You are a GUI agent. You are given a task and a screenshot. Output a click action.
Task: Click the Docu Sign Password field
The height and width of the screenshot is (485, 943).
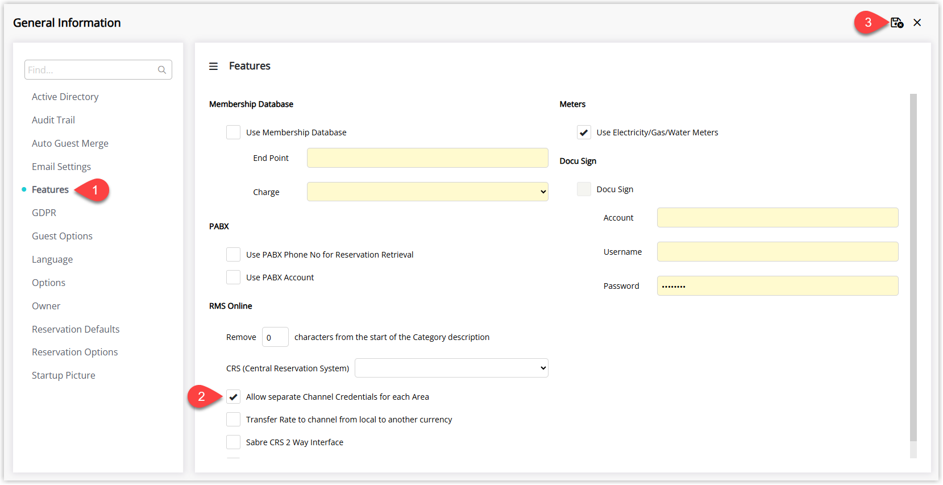tap(778, 286)
